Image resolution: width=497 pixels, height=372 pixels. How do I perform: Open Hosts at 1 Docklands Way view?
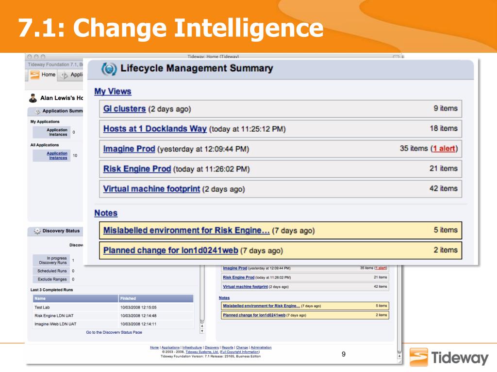155,129
